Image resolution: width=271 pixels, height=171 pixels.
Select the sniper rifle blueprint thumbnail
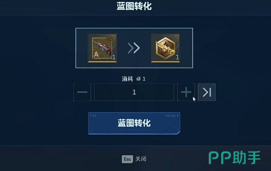pyautogui.click(x=102, y=48)
